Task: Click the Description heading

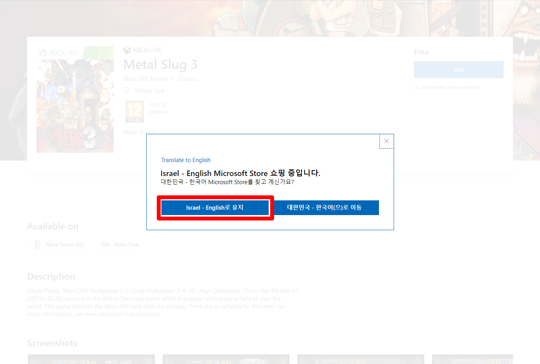Action: [x=51, y=277]
